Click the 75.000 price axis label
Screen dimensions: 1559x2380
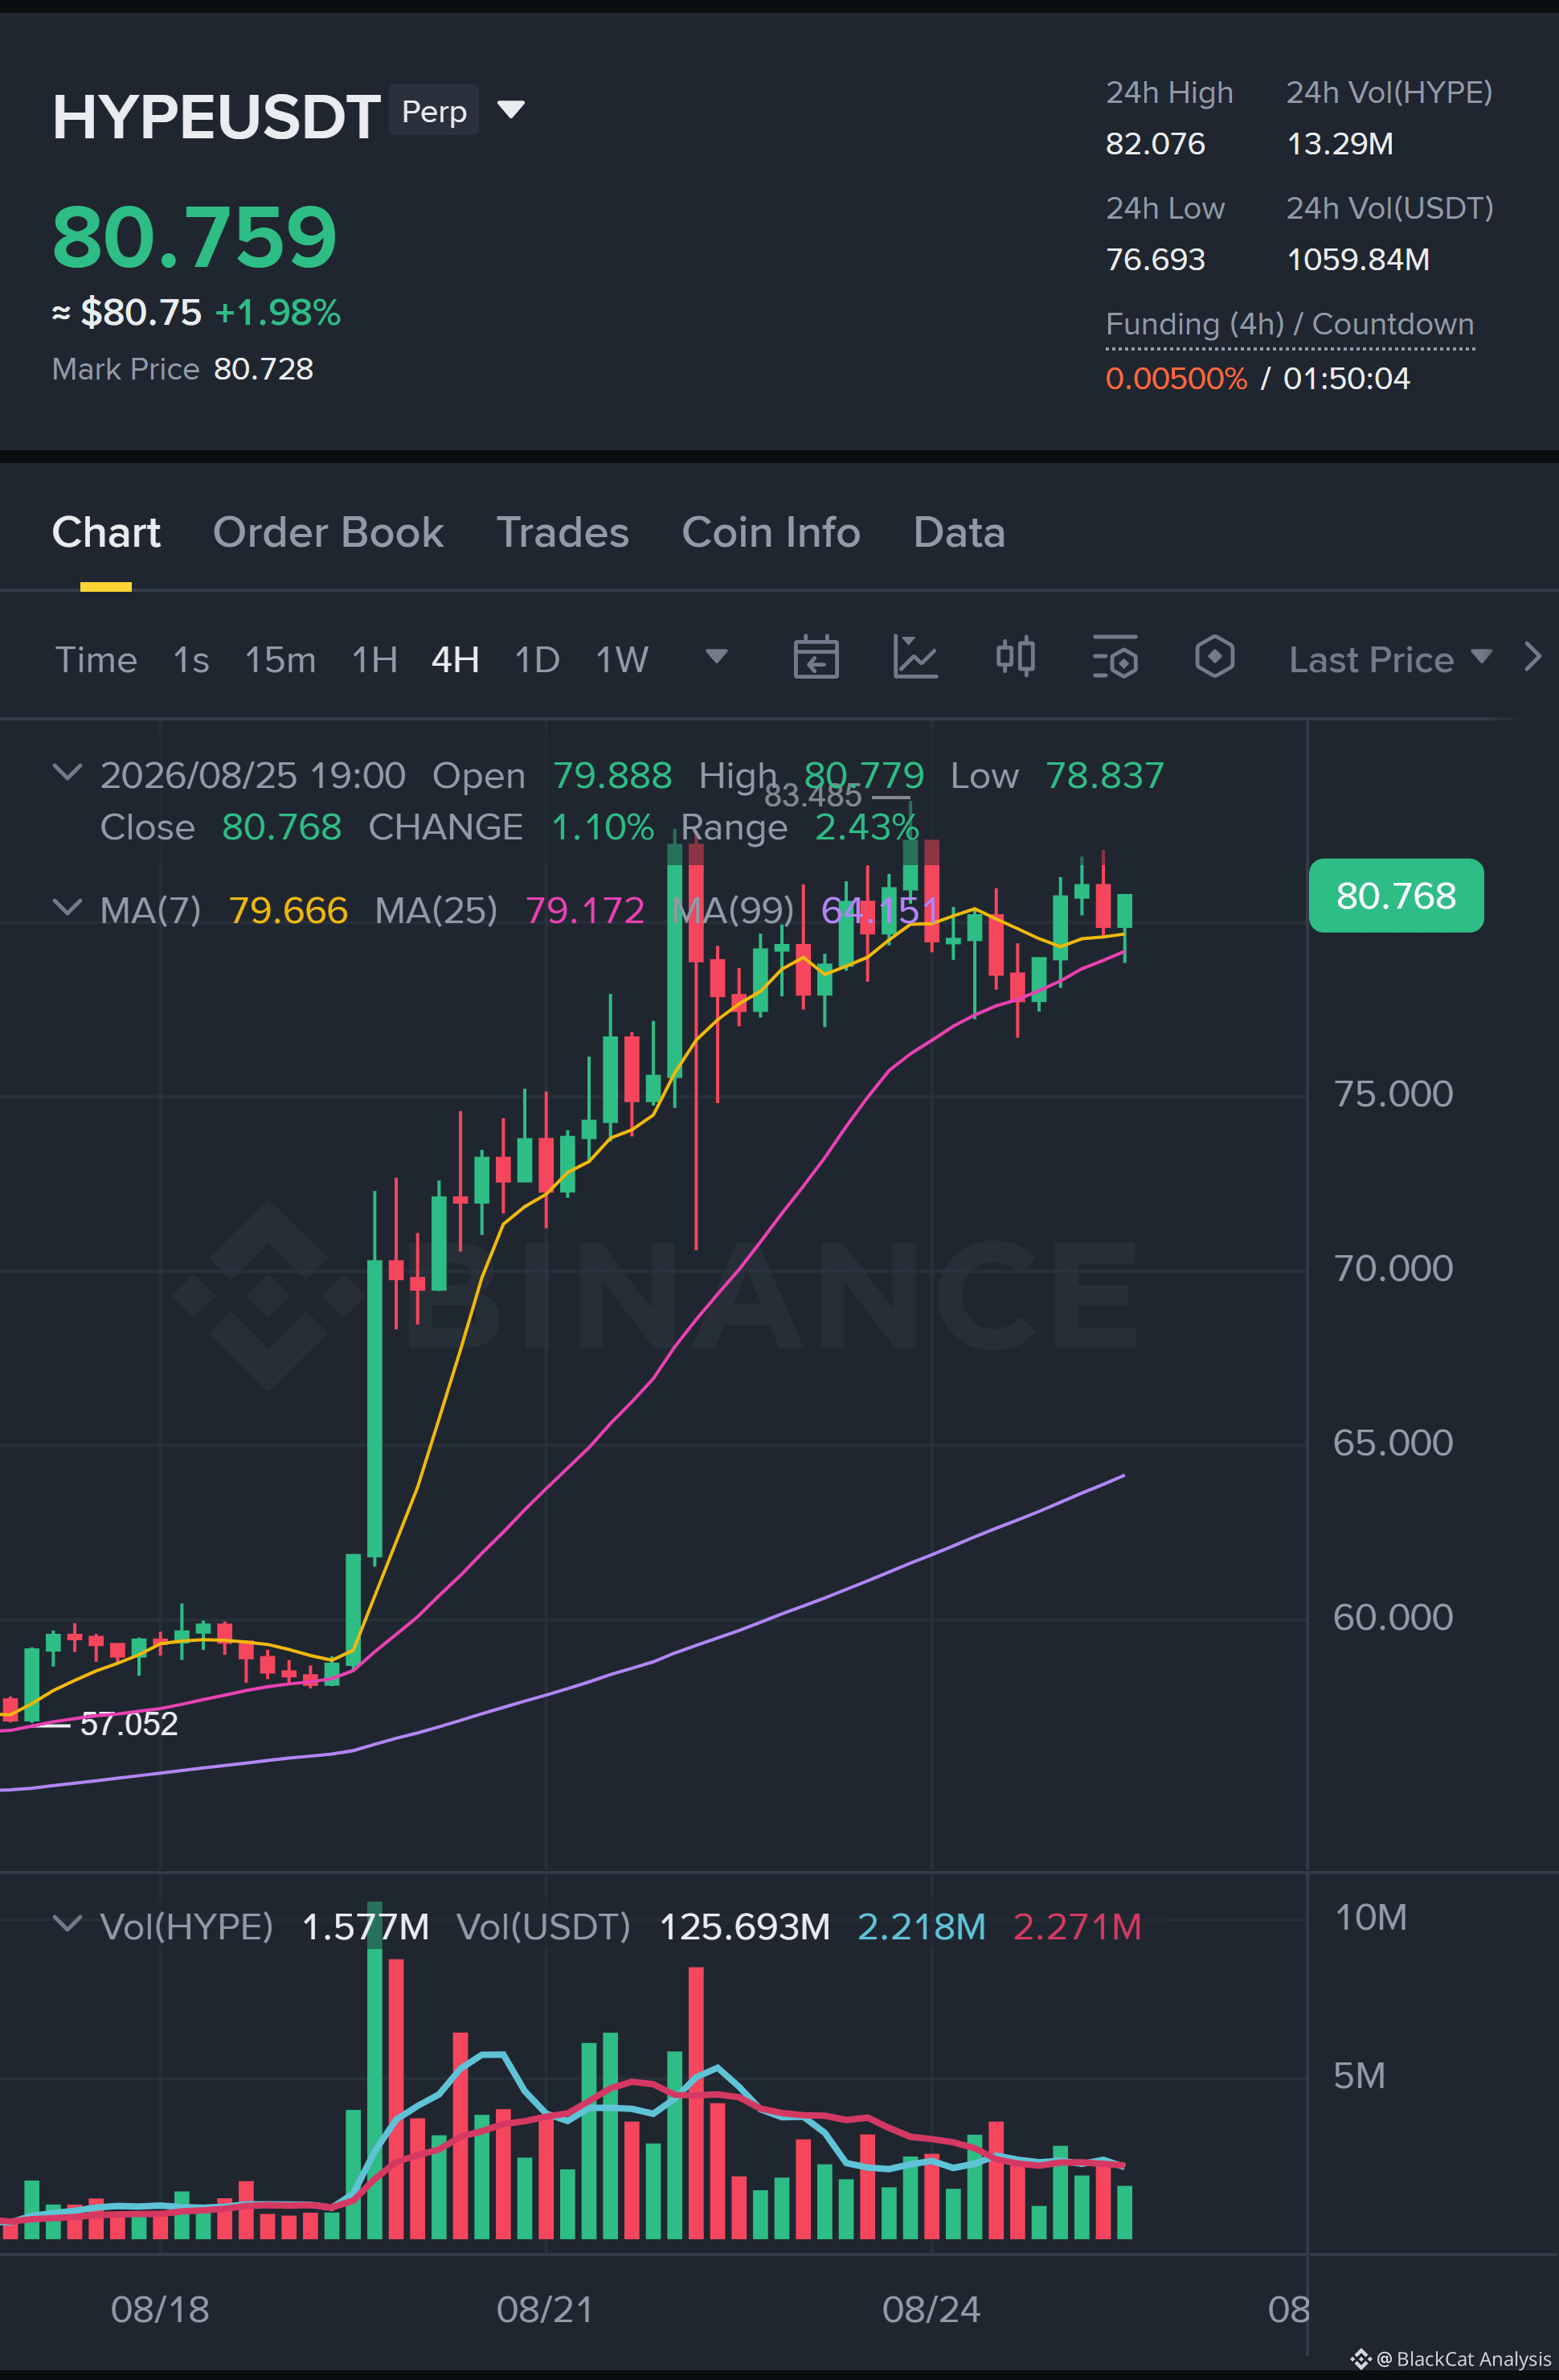1393,1093
